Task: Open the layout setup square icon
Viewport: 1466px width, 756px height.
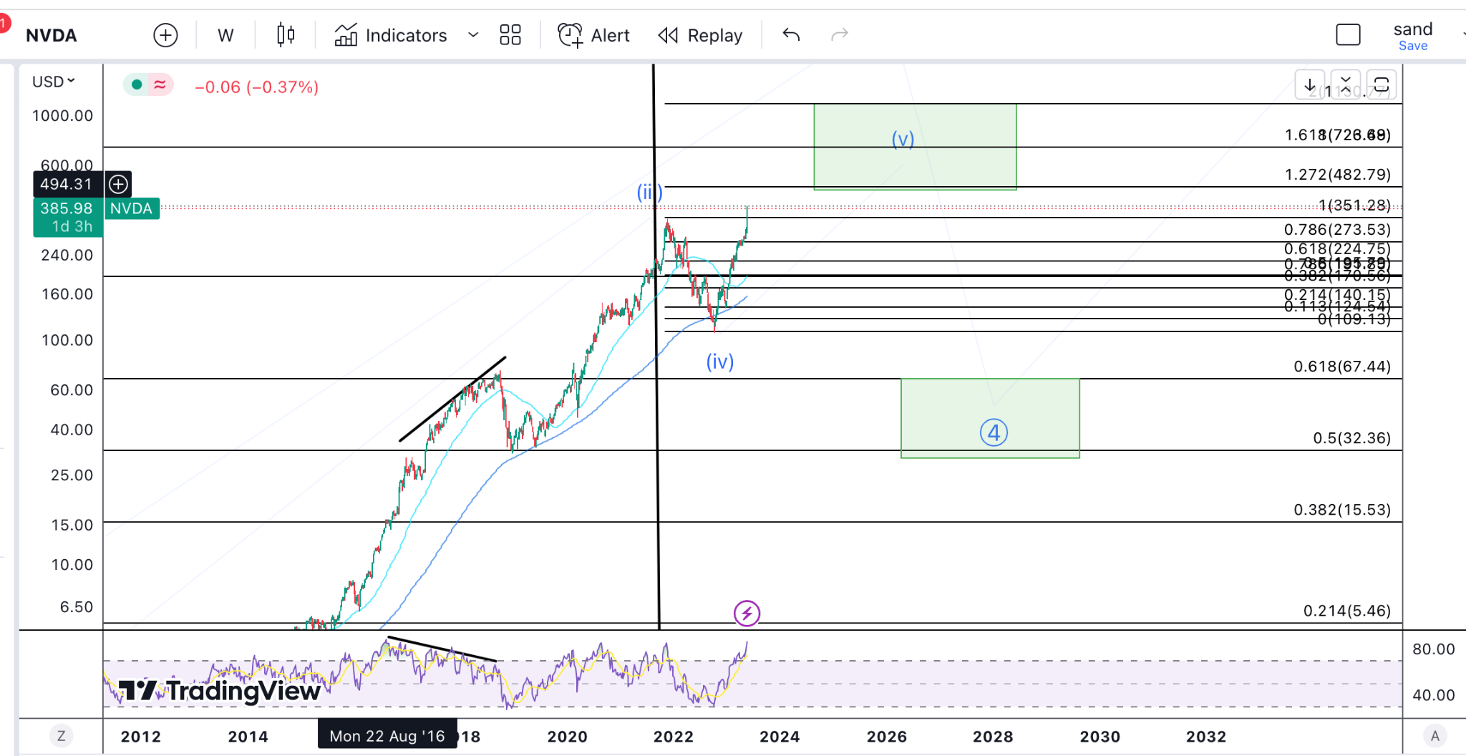Action: pos(1348,35)
